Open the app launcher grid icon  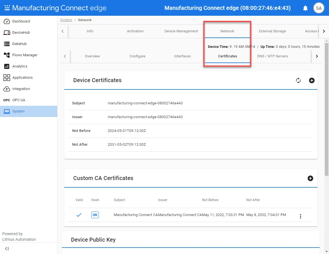(7, 8)
